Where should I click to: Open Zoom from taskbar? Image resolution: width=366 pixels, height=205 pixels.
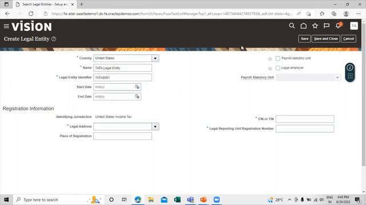tap(217, 200)
